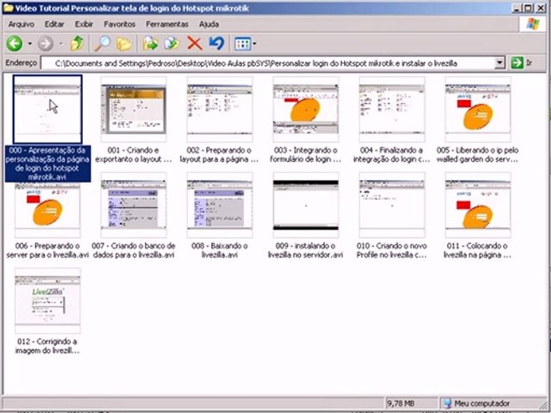Viewport: 551px width, 413px height.
Task: Toggle the Folders pane icon
Action: point(124,44)
